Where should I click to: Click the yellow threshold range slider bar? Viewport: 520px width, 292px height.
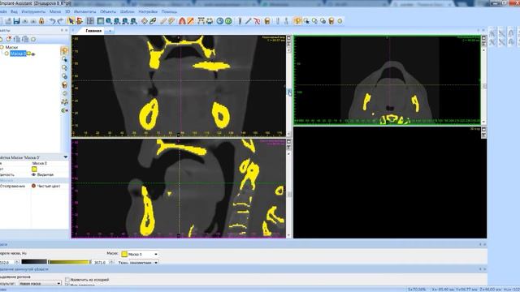point(69,262)
